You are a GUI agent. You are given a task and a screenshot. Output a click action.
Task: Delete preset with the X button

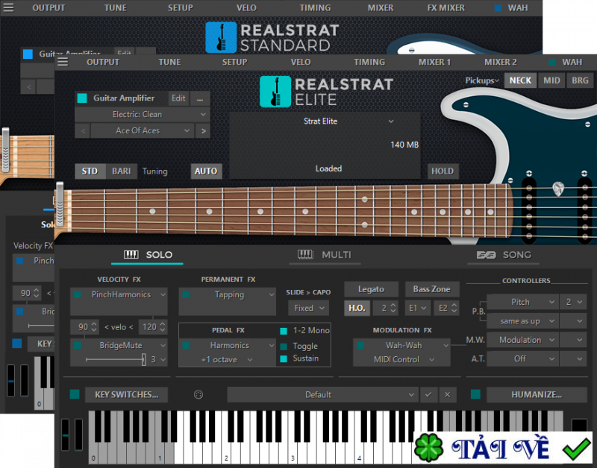coord(447,395)
